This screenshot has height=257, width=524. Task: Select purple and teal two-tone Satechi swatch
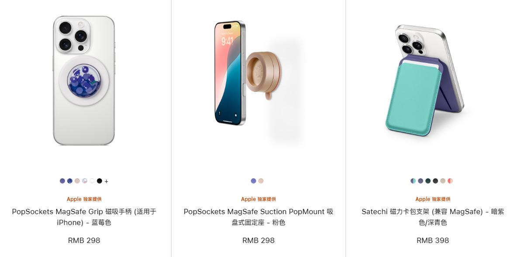pyautogui.click(x=413, y=181)
